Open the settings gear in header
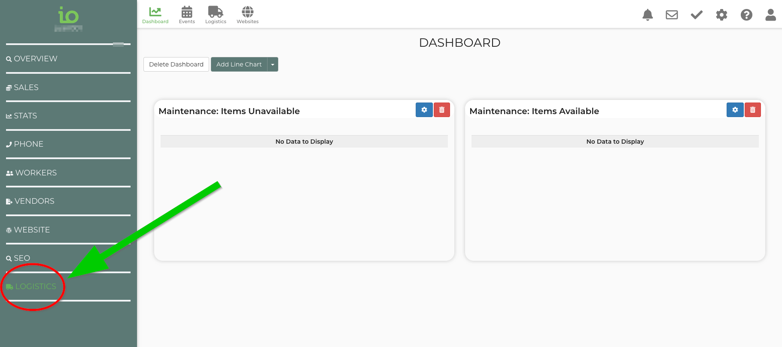 pyautogui.click(x=721, y=15)
